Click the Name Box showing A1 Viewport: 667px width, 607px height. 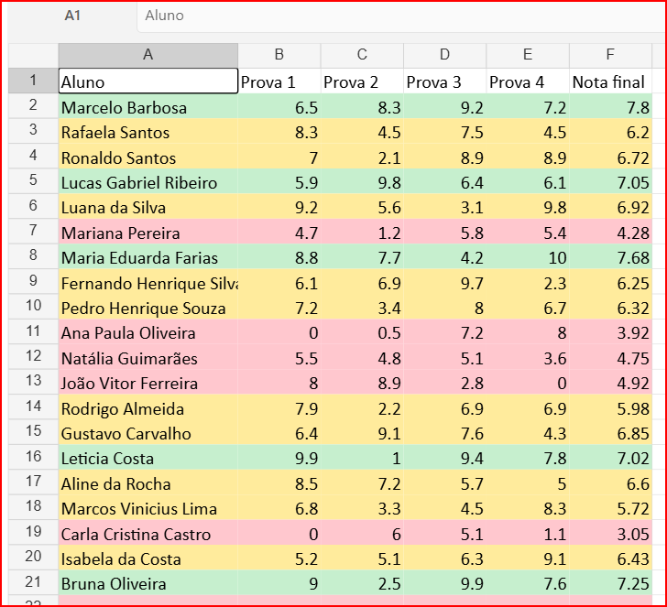click(x=72, y=16)
